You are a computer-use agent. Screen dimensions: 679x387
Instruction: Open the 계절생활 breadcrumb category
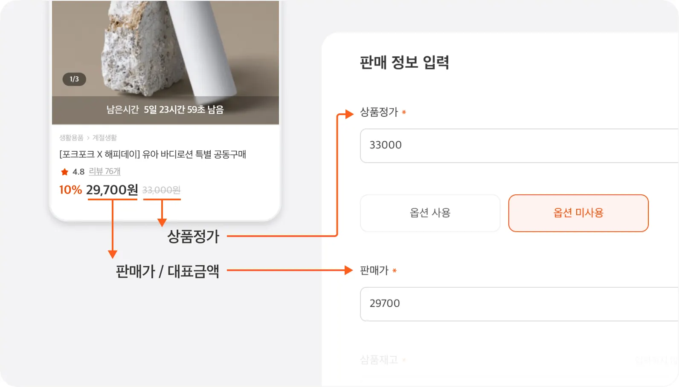click(x=104, y=138)
